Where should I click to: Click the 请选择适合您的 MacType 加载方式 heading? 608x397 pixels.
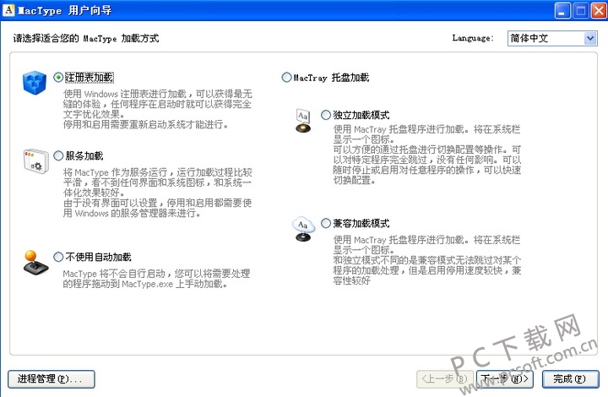pyautogui.click(x=86, y=38)
